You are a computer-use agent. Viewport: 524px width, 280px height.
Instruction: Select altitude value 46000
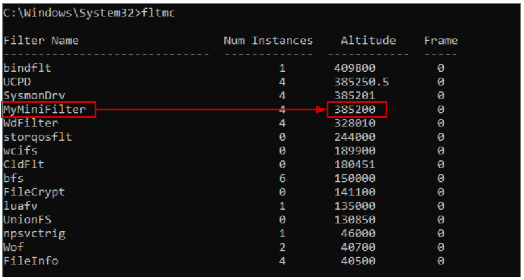(x=358, y=233)
